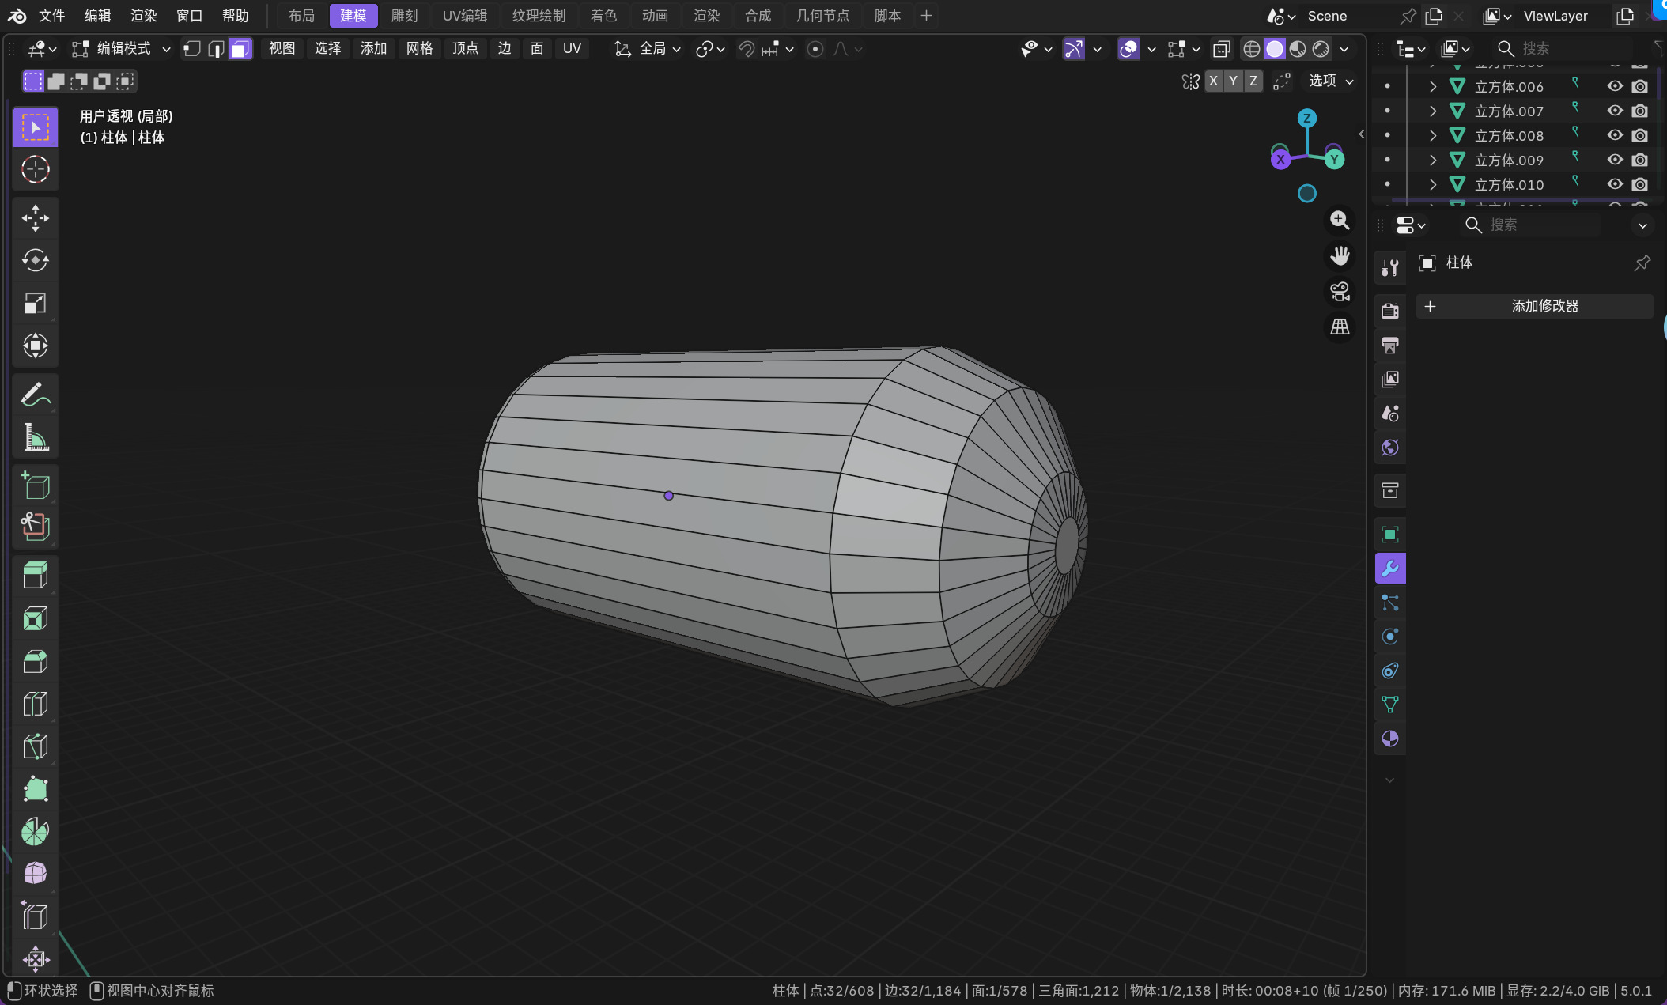
Task: Choose the Bevel tool
Action: coord(35,661)
